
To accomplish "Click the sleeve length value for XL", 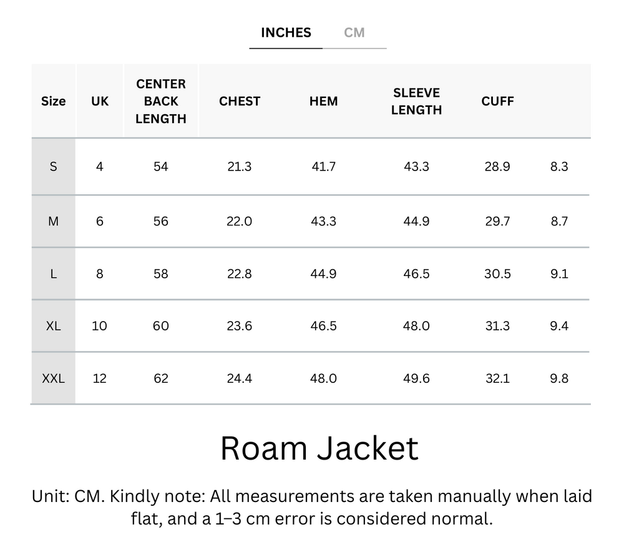I will click(x=416, y=326).
